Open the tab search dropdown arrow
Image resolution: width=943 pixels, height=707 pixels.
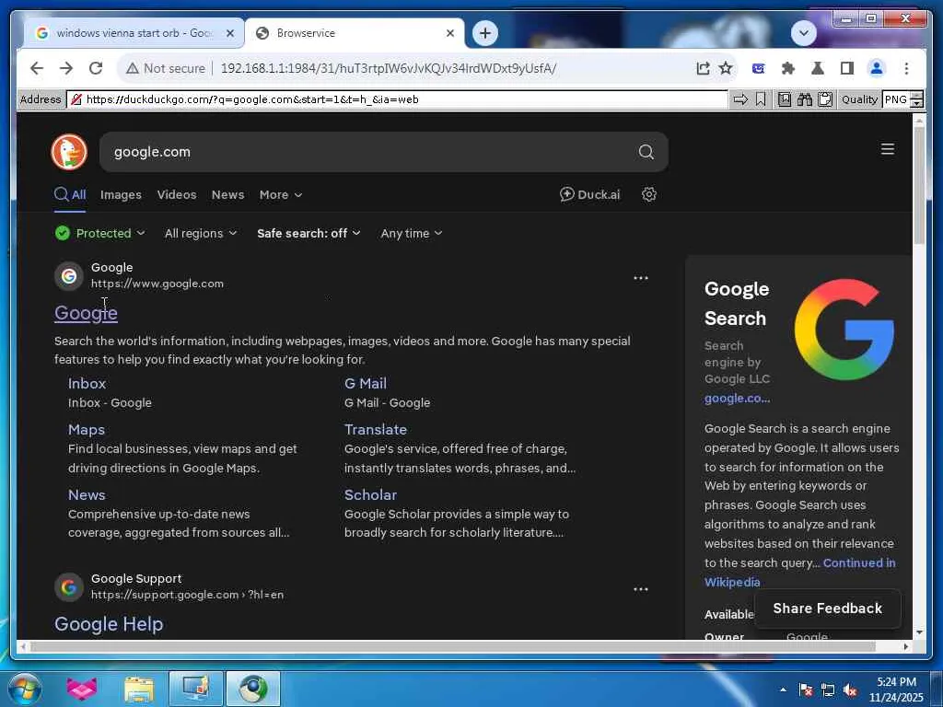click(x=803, y=33)
